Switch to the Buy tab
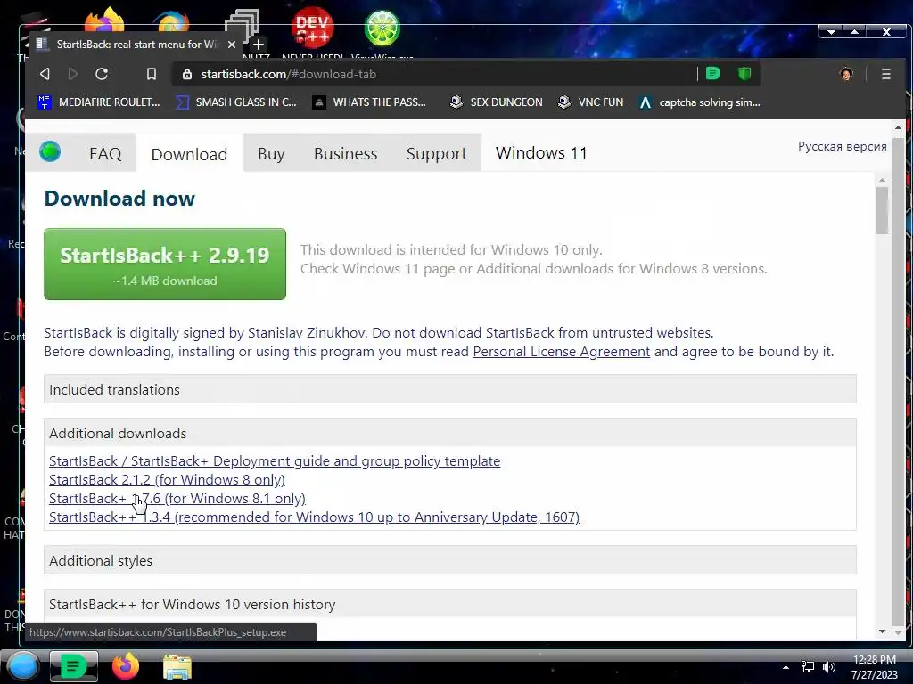913x684 pixels. pos(271,153)
